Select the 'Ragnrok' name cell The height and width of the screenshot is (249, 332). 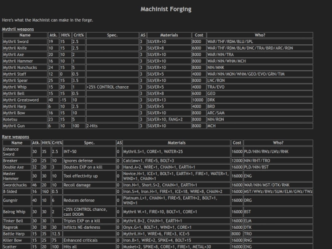[17, 227]
